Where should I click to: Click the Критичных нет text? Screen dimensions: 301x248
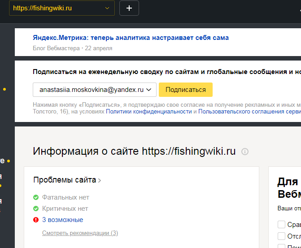(65, 209)
